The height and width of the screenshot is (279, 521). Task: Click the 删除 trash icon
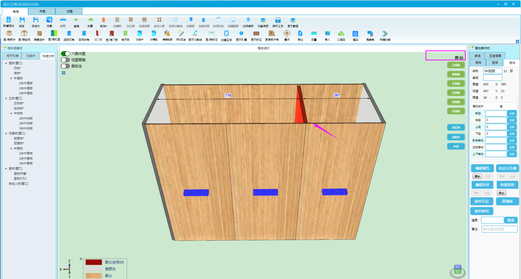(x=104, y=20)
